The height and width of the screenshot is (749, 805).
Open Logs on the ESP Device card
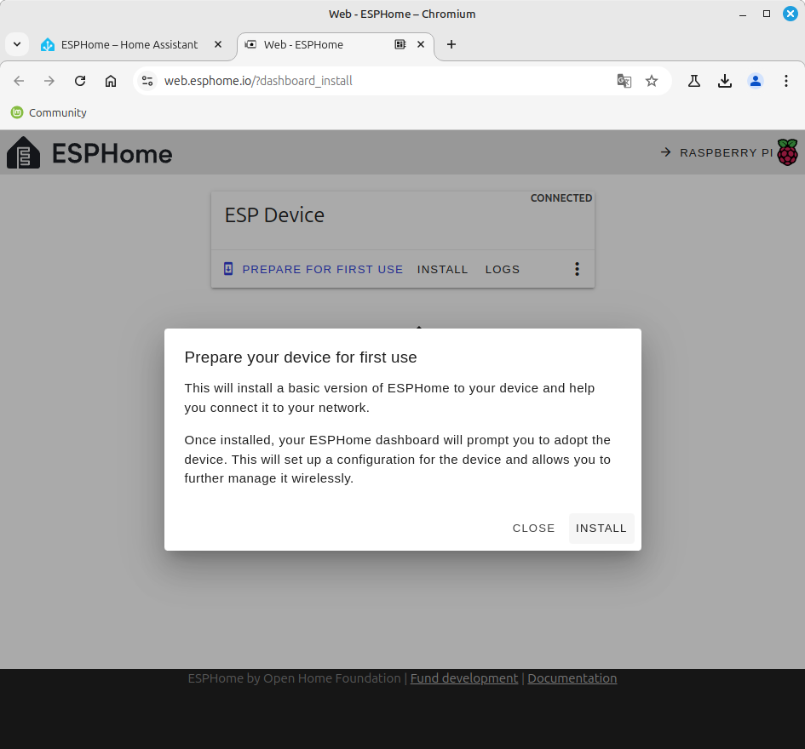[502, 269]
